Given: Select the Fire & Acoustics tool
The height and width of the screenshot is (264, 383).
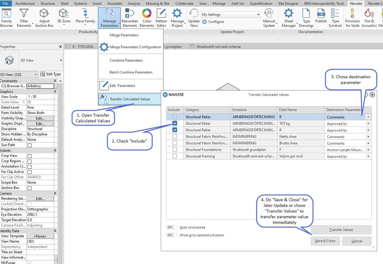Looking at the screenshot, I should (x=369, y=16).
